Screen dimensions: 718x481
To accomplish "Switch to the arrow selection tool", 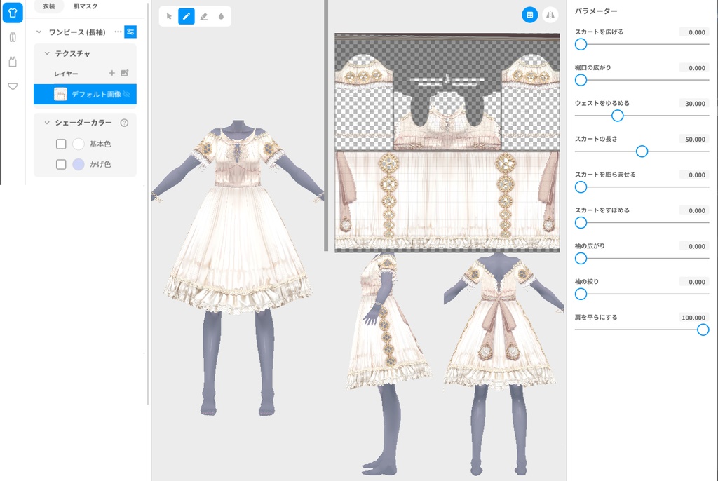I will (169, 15).
